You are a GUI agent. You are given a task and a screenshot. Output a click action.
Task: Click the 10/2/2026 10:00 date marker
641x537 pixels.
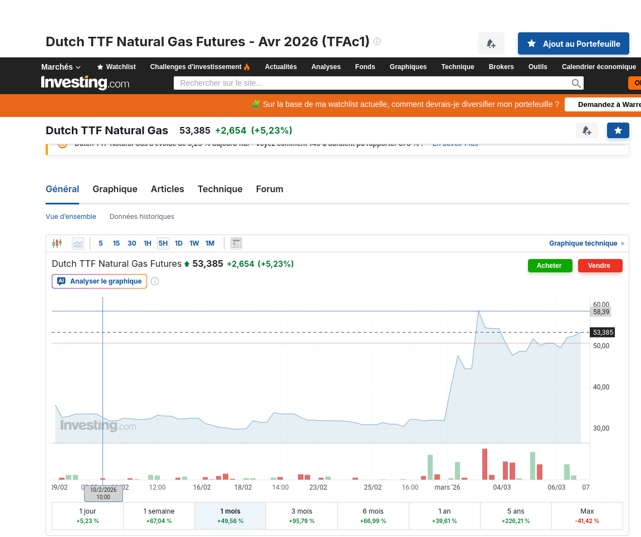pyautogui.click(x=104, y=493)
